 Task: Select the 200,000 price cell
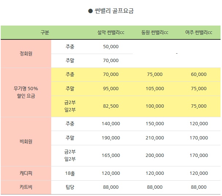[x=155, y=155]
